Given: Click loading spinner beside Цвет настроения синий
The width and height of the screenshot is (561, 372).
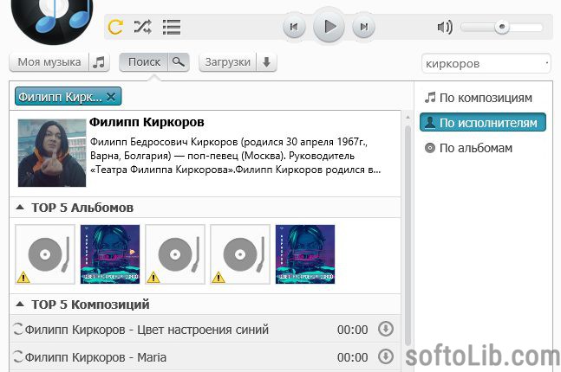Looking at the screenshot, I should click(x=18, y=329).
